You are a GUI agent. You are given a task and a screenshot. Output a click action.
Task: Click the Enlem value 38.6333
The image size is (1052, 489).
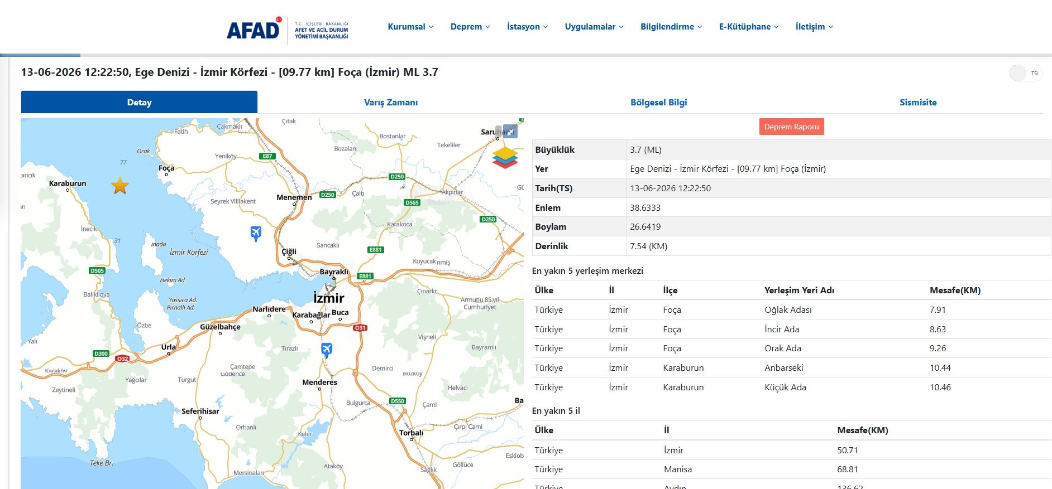point(645,207)
